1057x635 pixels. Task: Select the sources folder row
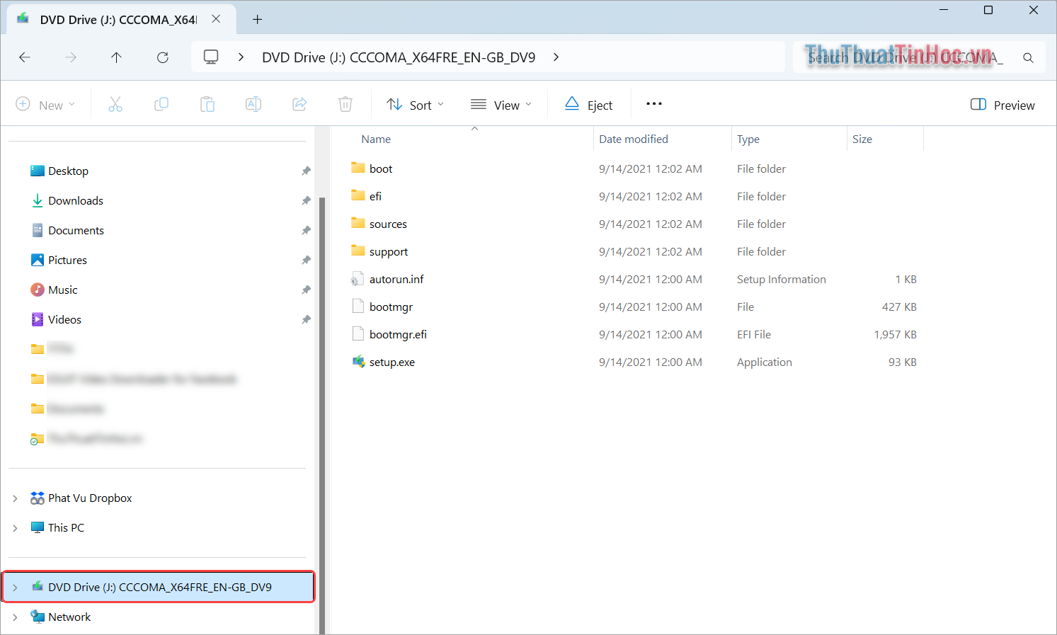click(x=637, y=224)
